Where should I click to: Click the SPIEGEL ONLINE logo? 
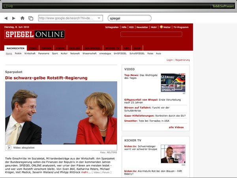35,34
